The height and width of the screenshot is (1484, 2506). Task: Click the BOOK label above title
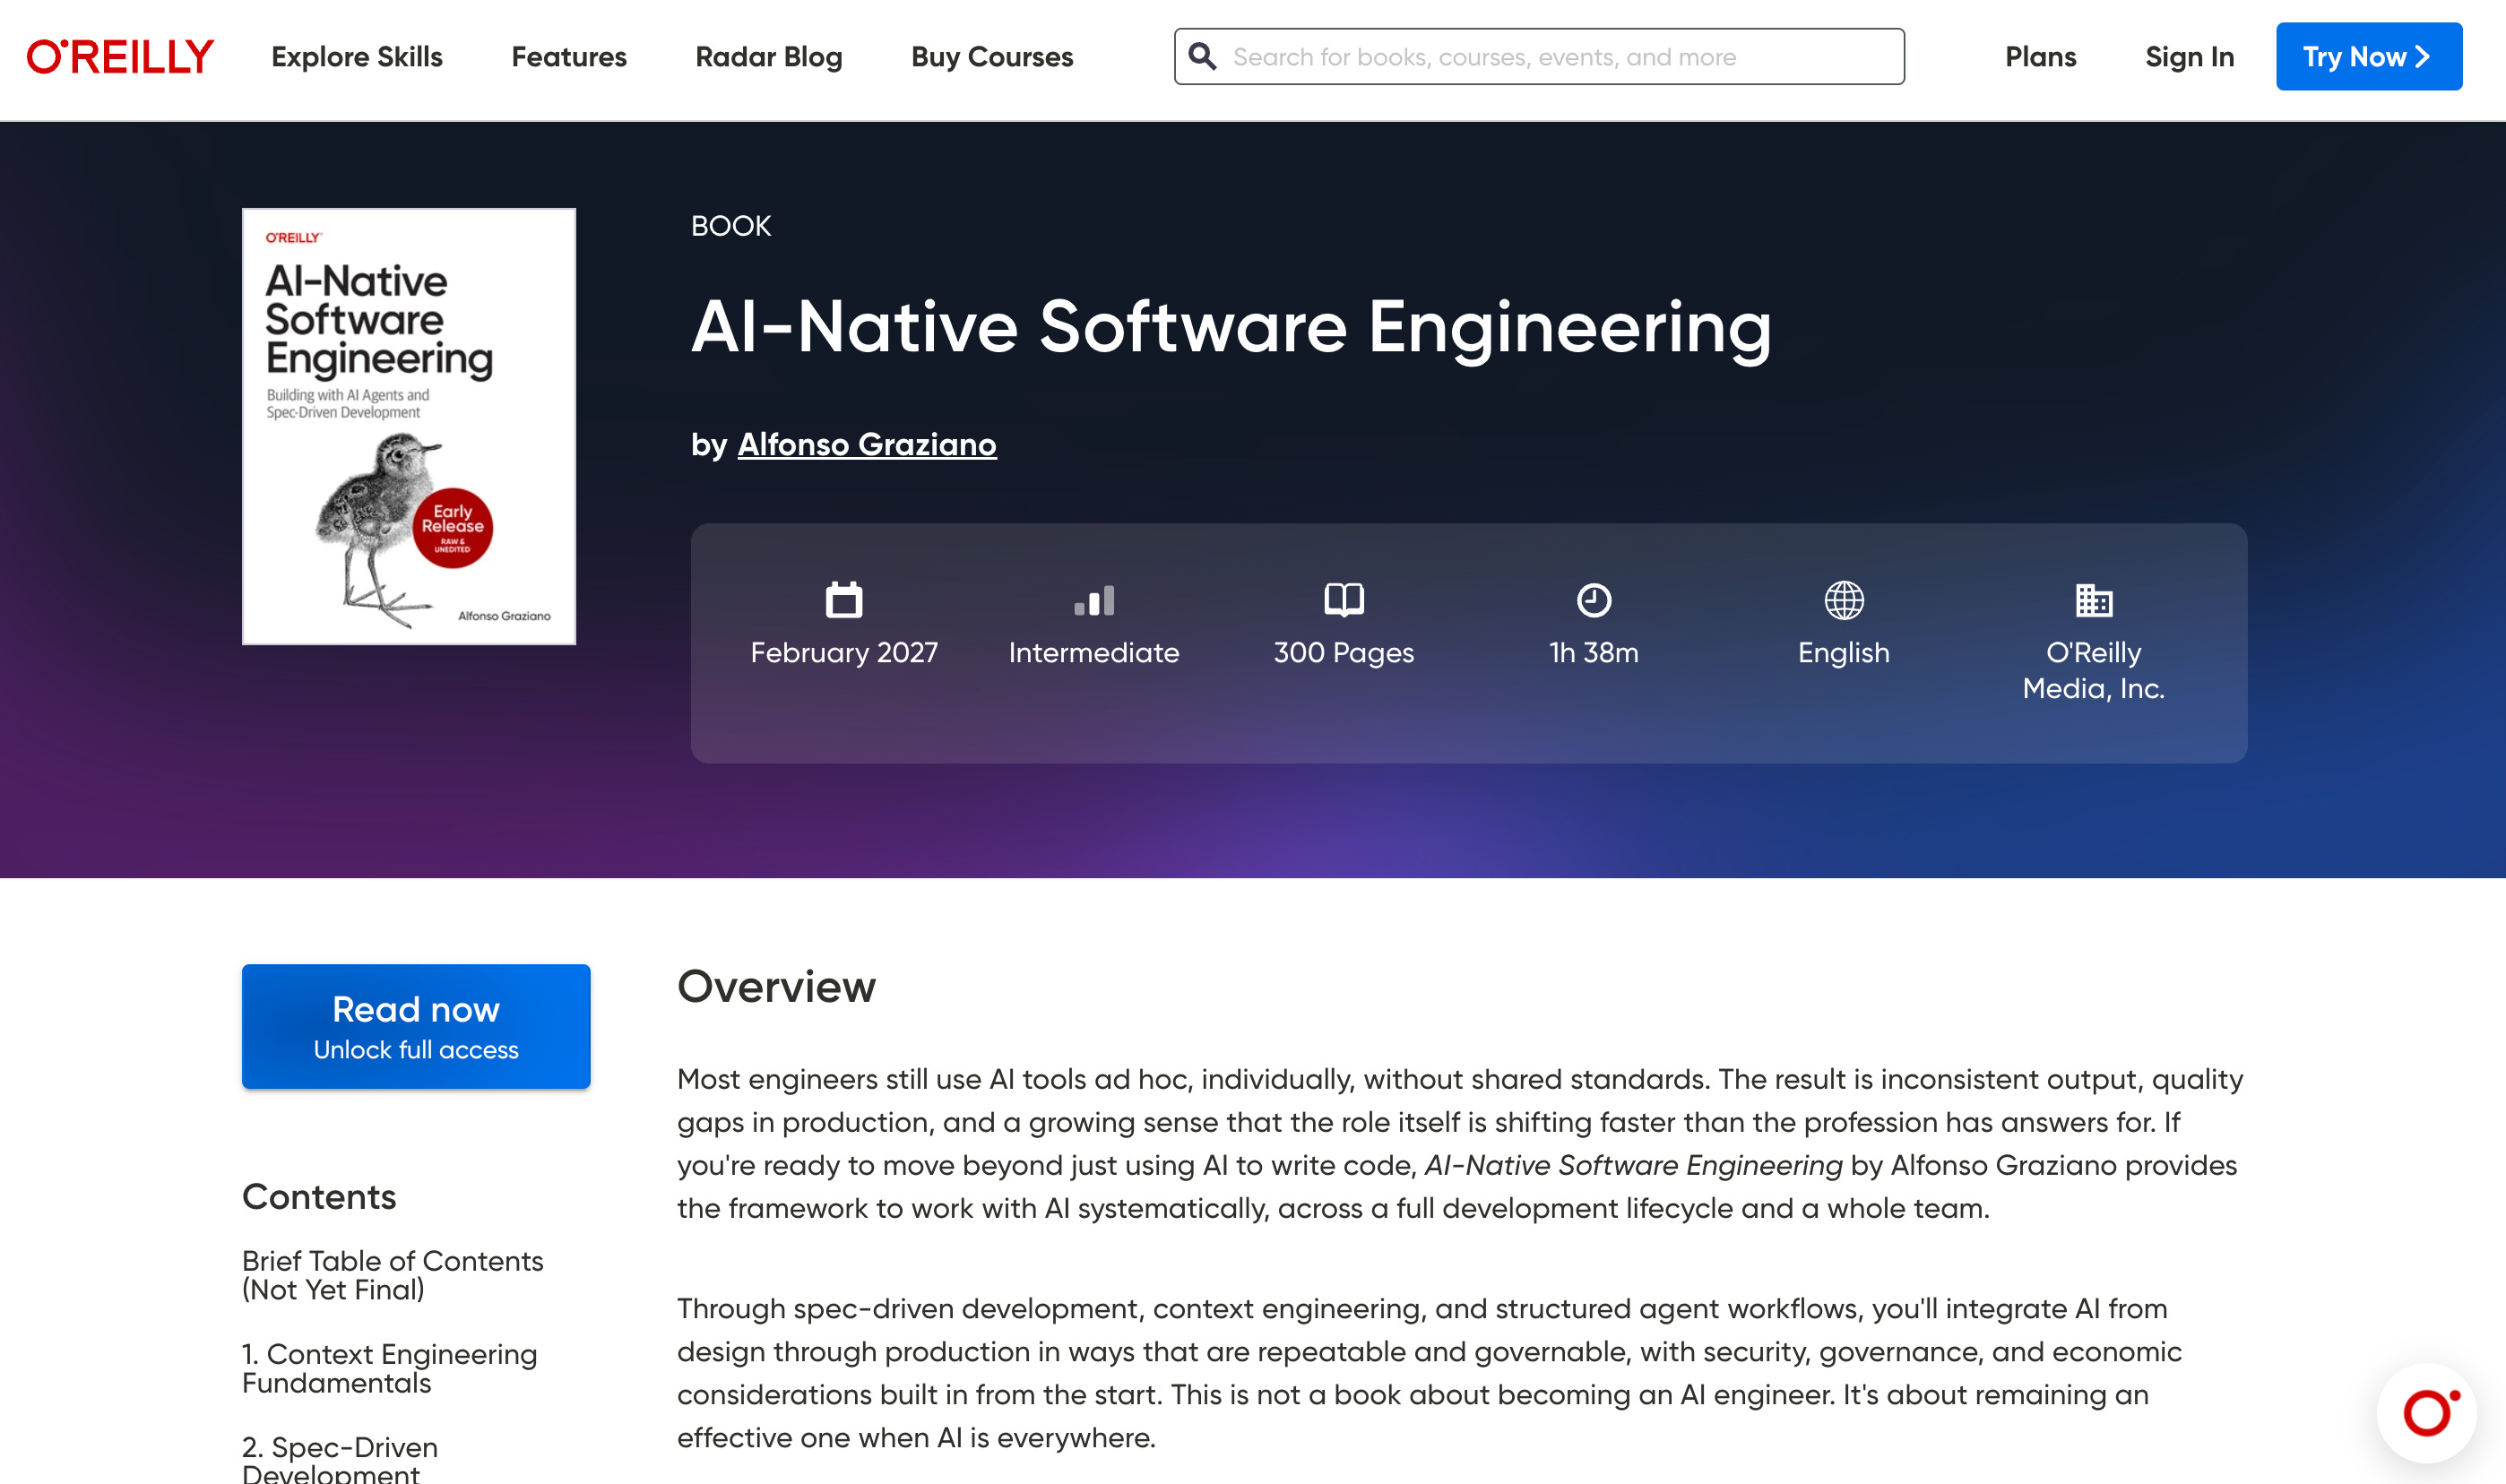pyautogui.click(x=731, y=226)
